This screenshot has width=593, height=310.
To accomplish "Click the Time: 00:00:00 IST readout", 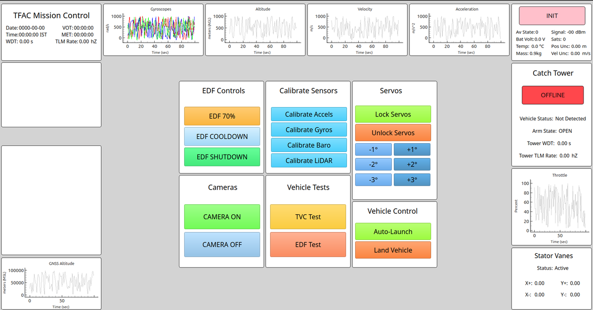I will 26,35.
